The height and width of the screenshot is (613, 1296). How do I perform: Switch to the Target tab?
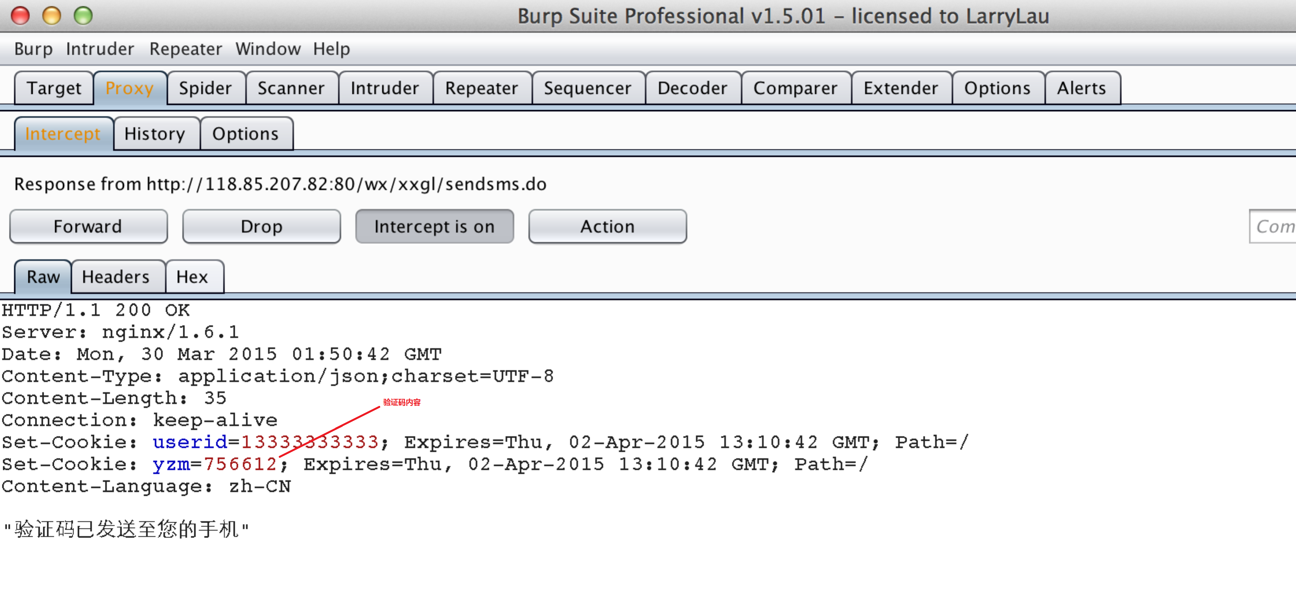(x=54, y=88)
